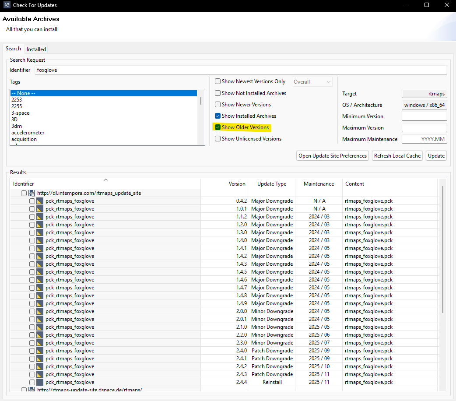Viewport: 456px width, 401px height.
Task: Click the package icon for foxglove version 2.4.4
Action: pos(40,382)
